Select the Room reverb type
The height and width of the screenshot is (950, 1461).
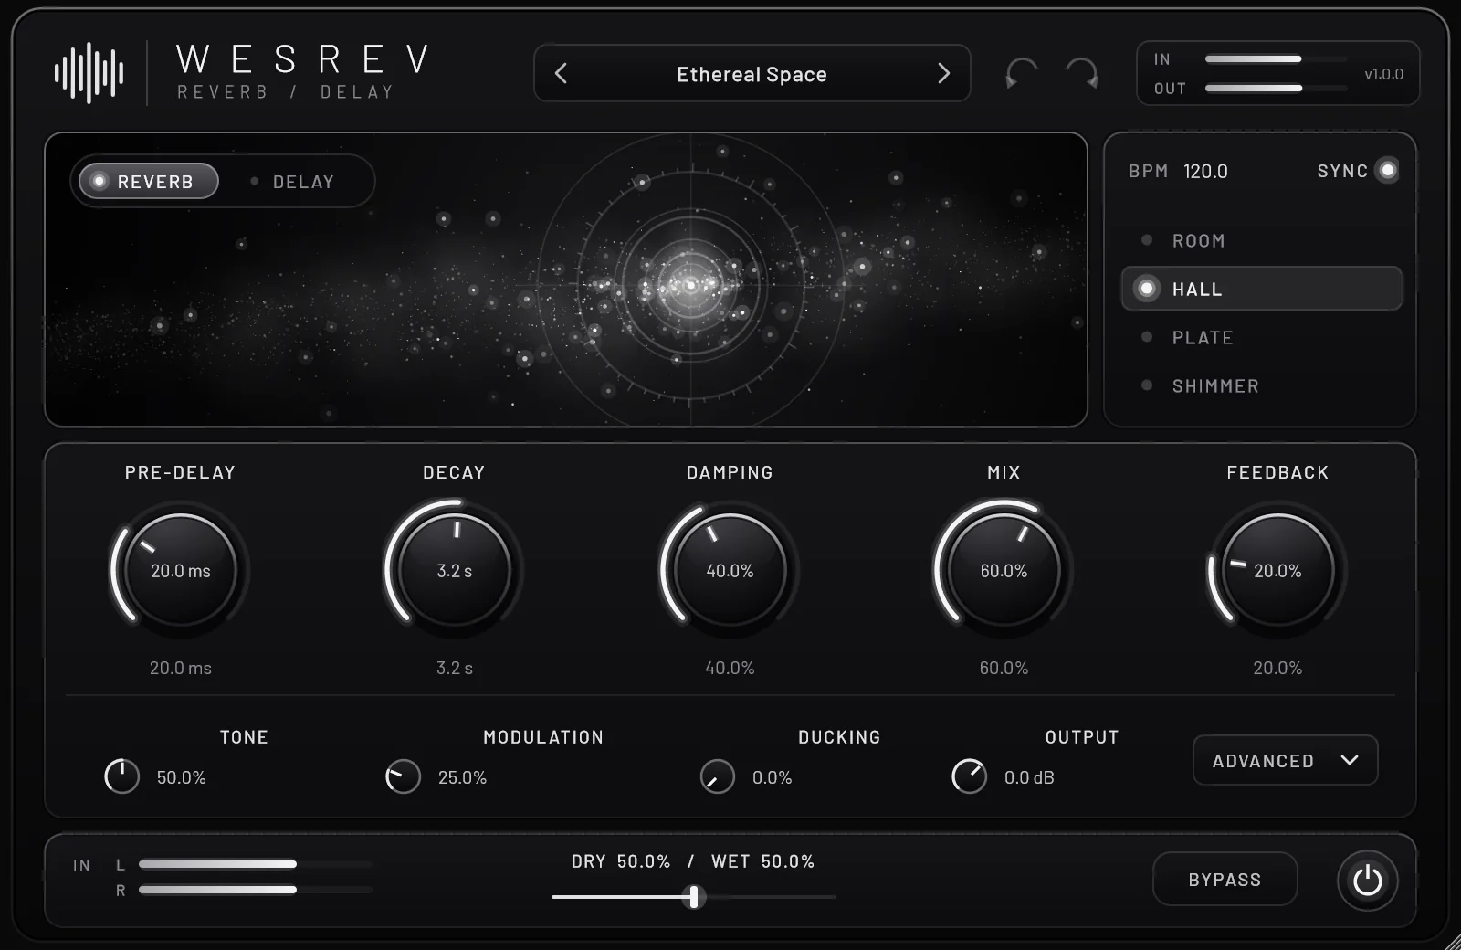1261,240
